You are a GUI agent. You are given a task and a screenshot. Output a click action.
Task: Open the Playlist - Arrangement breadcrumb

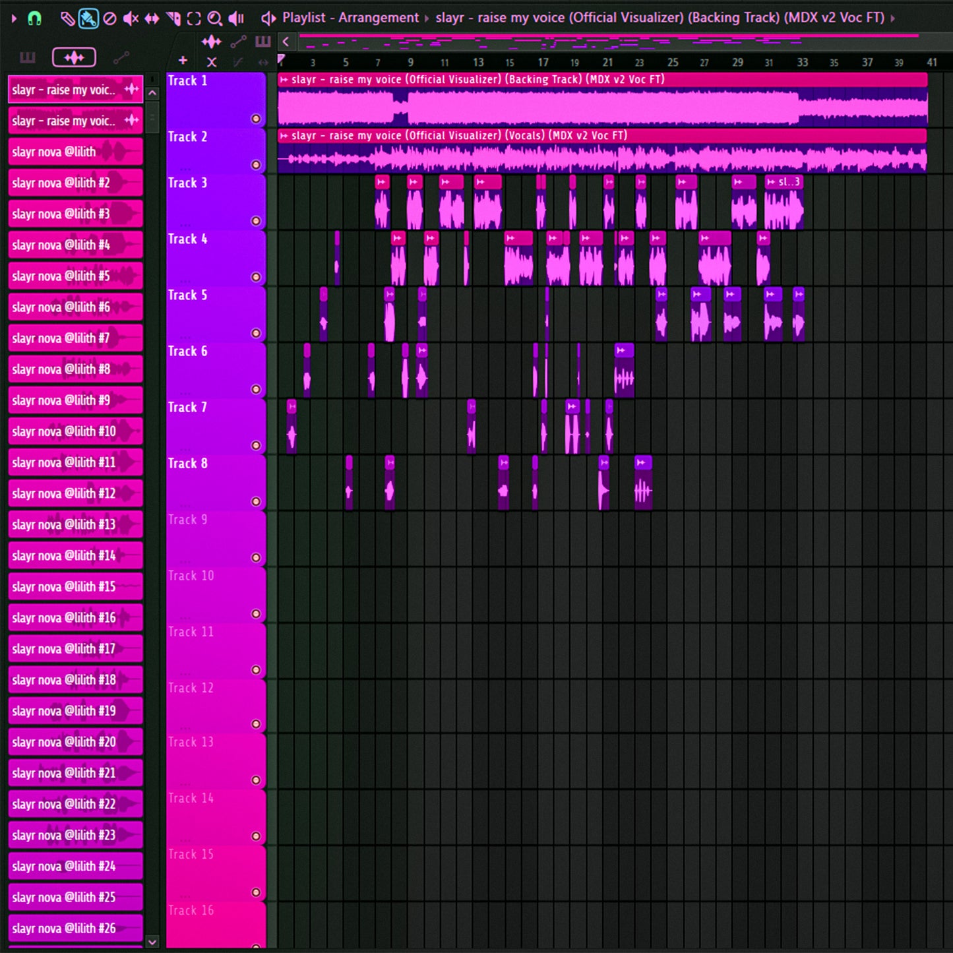point(350,18)
